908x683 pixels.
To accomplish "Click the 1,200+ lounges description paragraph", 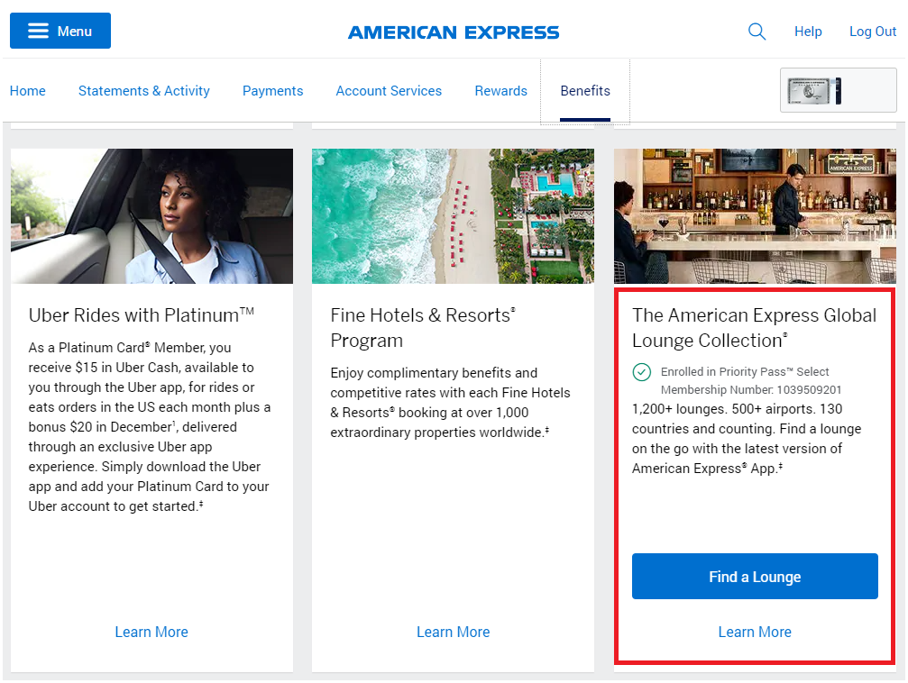I will tap(747, 439).
